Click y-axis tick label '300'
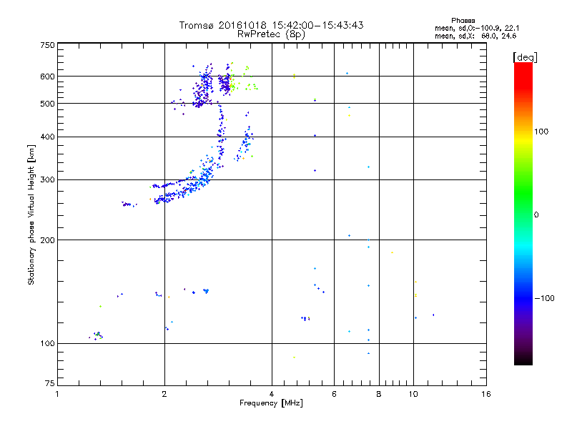This screenshot has width=572, height=429. (x=47, y=180)
